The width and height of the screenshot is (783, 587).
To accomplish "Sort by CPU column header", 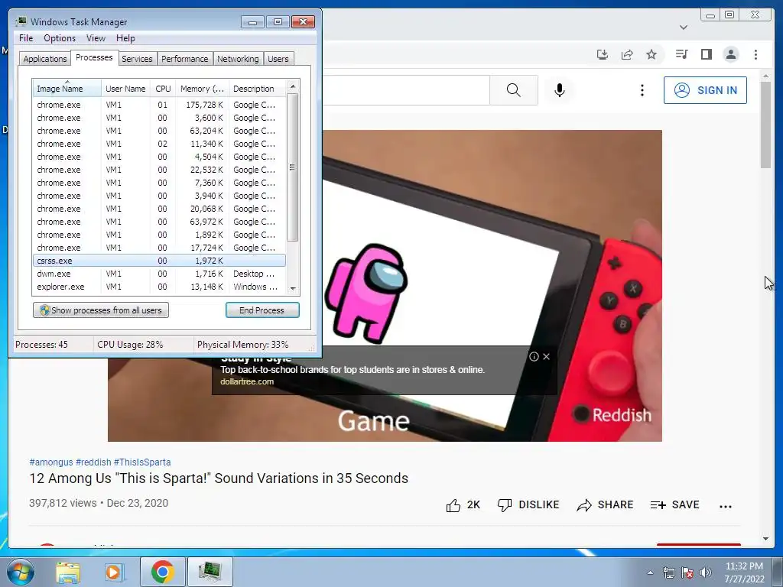I will (x=163, y=89).
